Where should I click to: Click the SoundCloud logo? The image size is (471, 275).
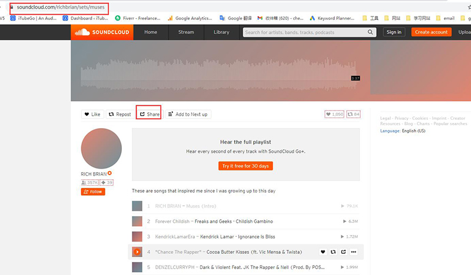[x=102, y=32]
